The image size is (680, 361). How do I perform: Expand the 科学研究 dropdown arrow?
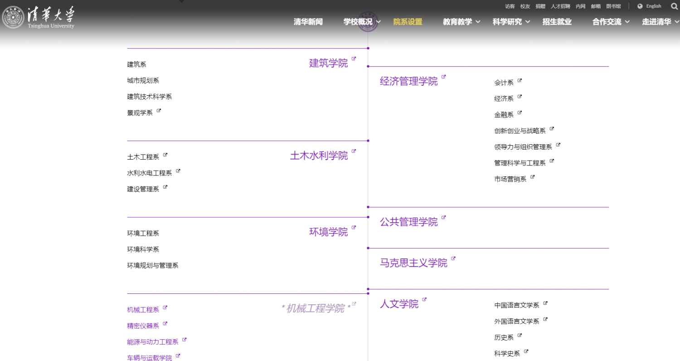coord(528,22)
